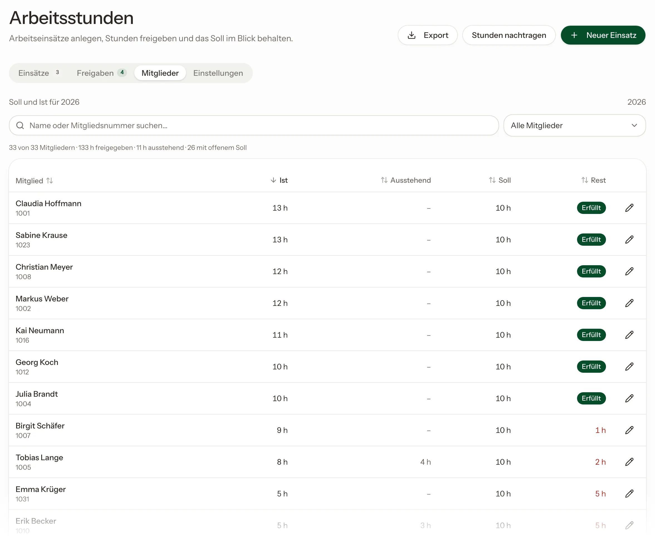Edit Claudia Hoffmann's hours with pencil icon
The height and width of the screenshot is (541, 655).
pos(629,208)
